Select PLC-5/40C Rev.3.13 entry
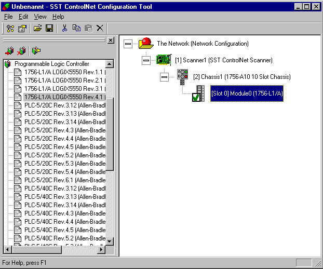The image size is (323, 269). click(x=65, y=197)
